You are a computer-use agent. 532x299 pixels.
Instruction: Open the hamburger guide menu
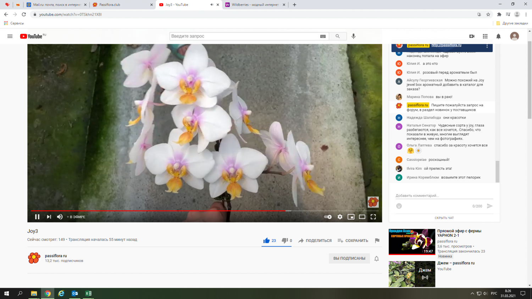pos(10,36)
